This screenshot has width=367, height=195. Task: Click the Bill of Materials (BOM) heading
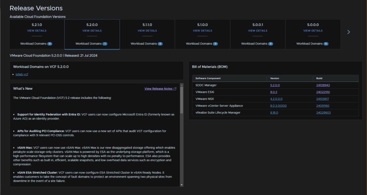[210, 67]
